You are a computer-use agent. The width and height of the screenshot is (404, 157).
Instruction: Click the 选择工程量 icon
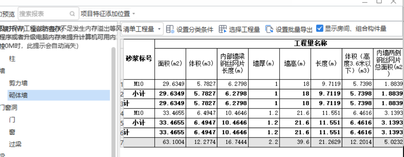223,29
